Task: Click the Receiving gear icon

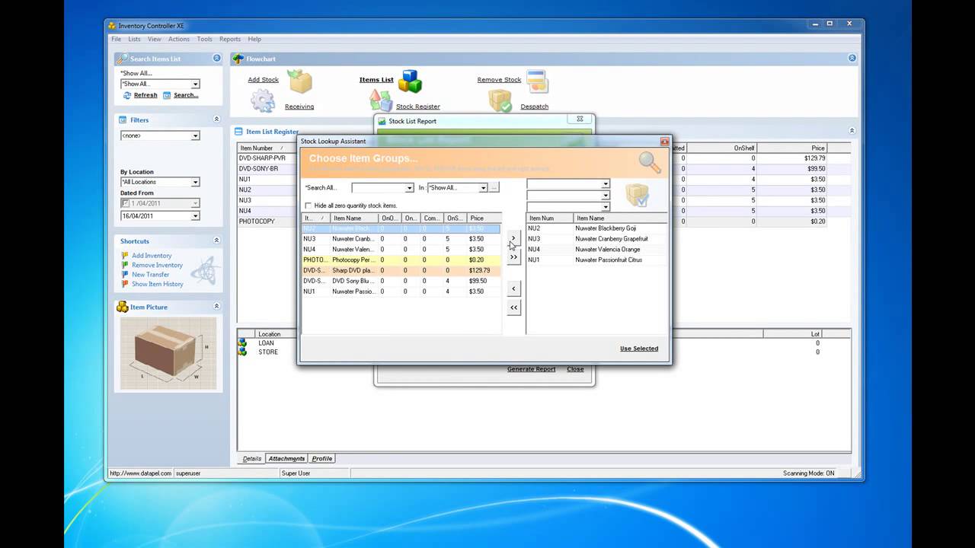Action: click(263, 101)
